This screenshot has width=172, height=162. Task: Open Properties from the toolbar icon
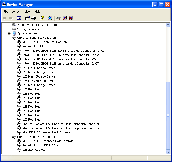point(27,18)
